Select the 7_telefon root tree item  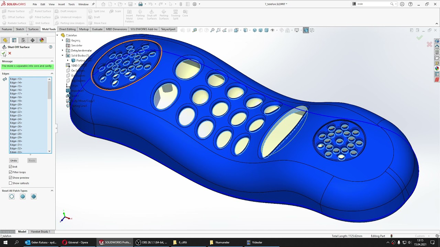(x=71, y=35)
